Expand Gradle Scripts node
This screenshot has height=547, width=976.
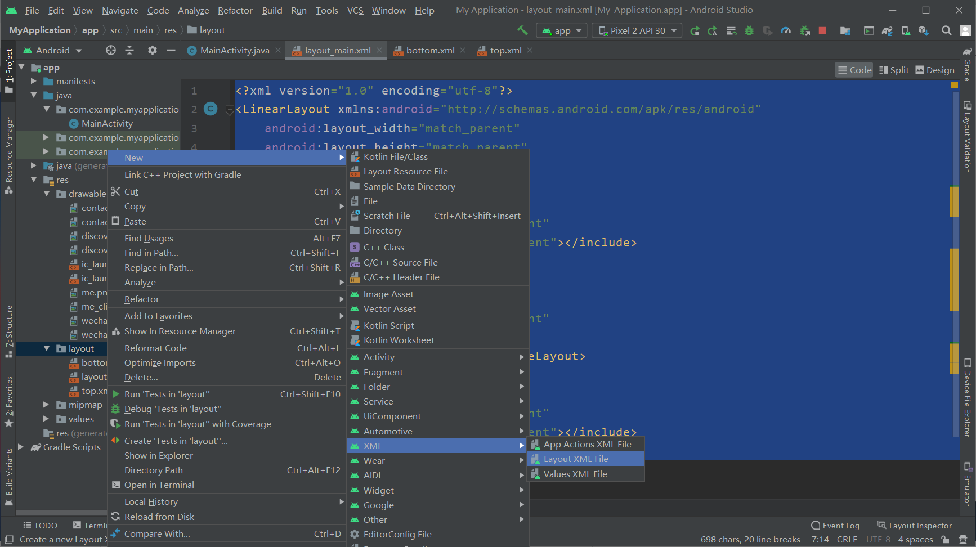click(21, 447)
